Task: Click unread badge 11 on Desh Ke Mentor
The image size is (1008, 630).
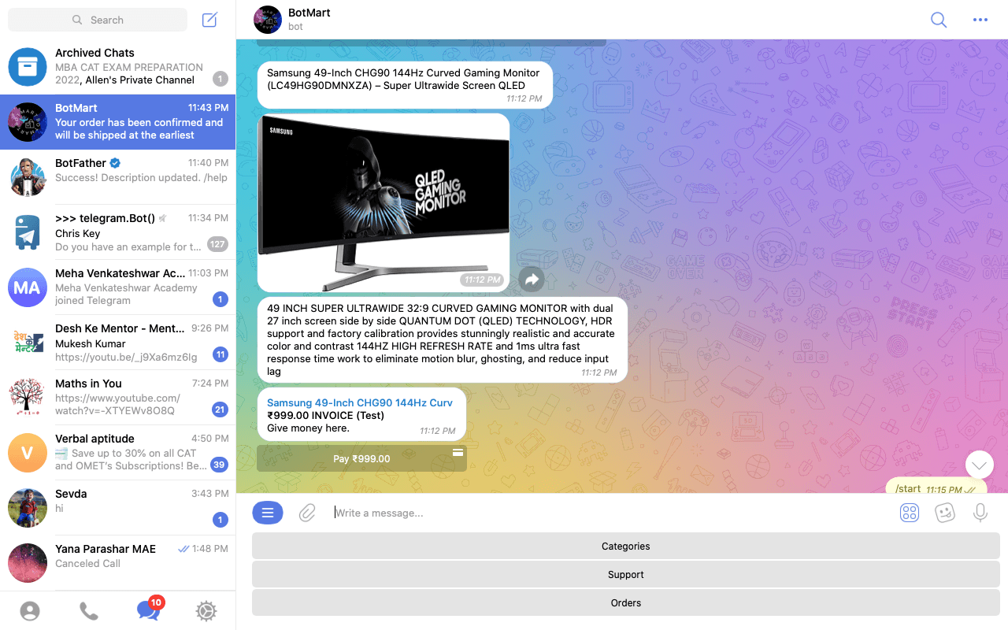Action: 220,354
